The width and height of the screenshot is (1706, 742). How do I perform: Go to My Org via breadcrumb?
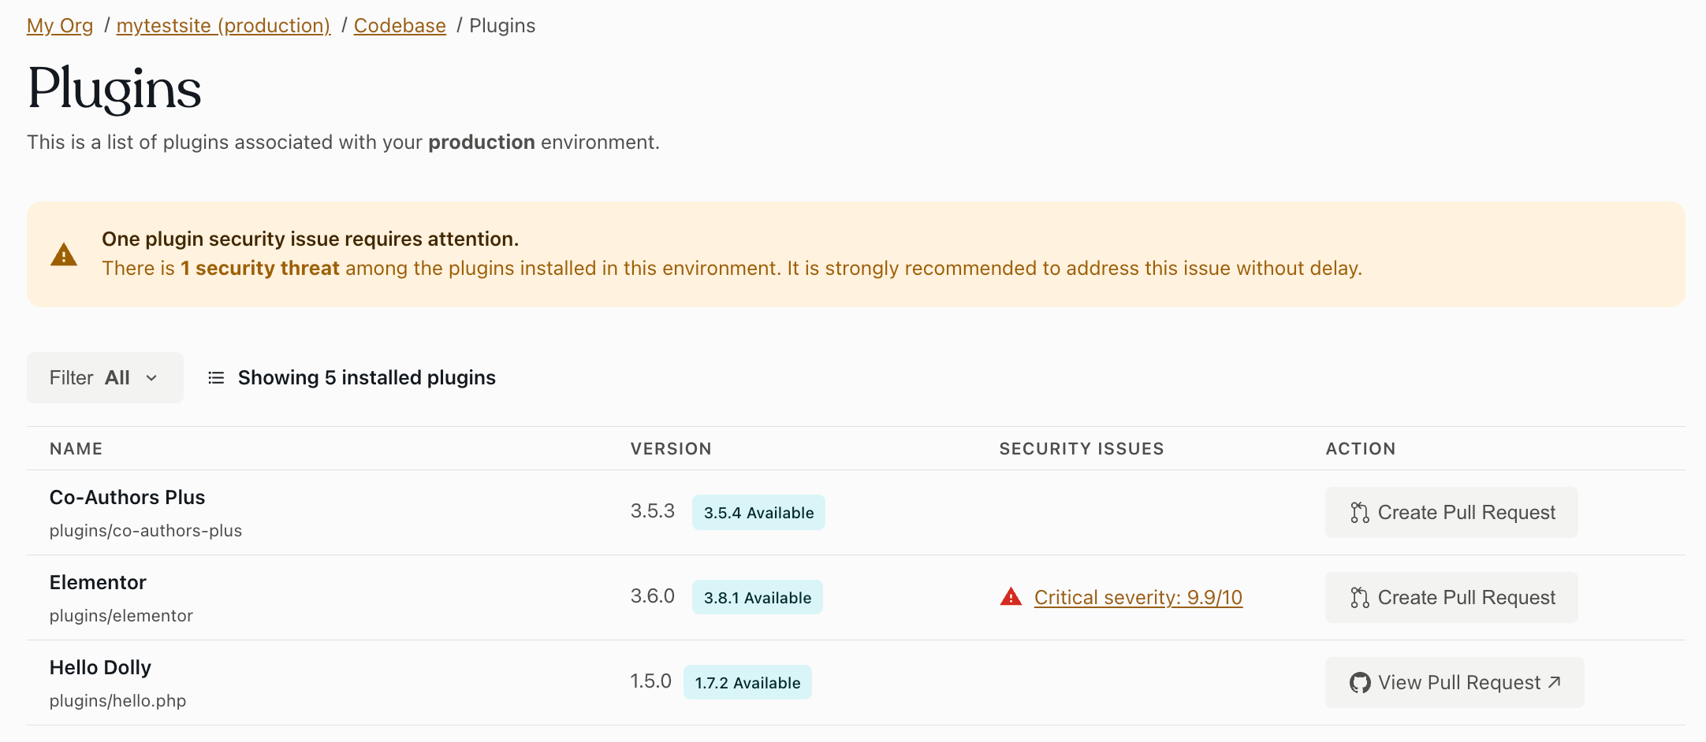click(59, 25)
